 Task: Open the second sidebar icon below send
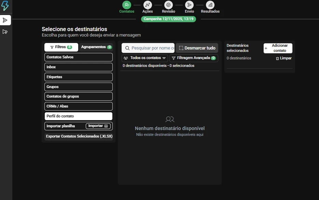pos(5,32)
